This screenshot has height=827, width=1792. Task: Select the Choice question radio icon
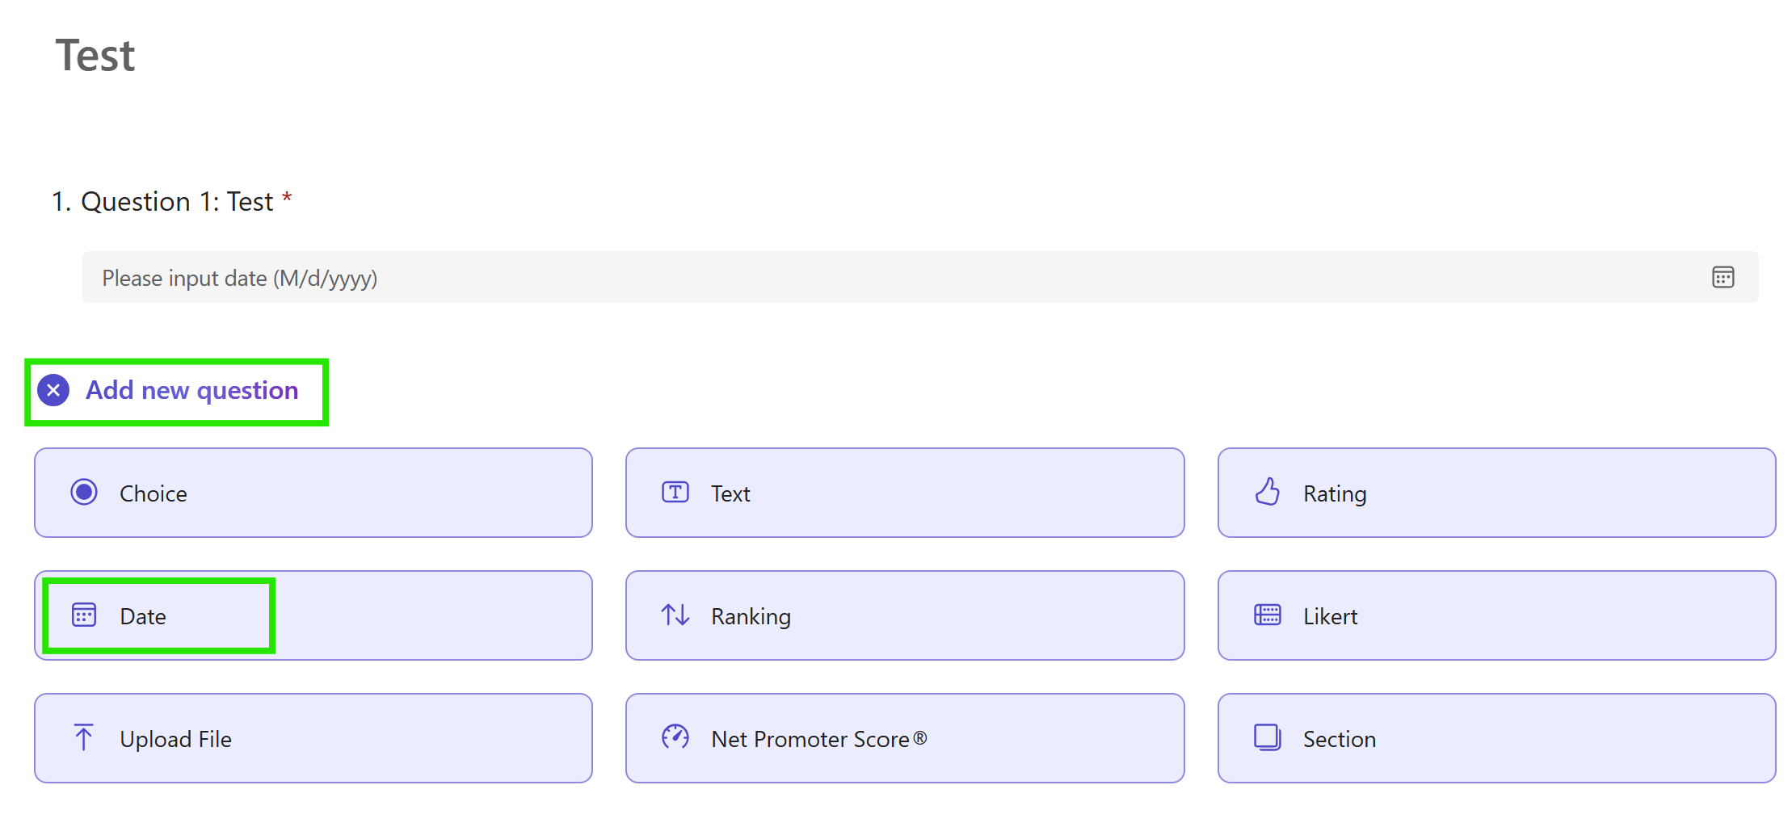pos(84,492)
